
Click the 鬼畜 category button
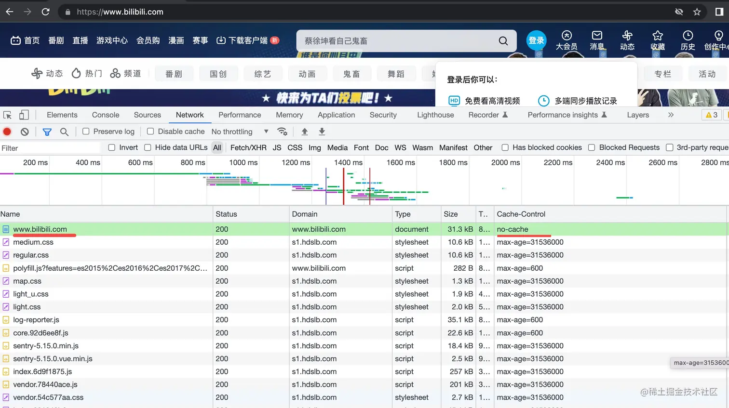click(x=351, y=74)
